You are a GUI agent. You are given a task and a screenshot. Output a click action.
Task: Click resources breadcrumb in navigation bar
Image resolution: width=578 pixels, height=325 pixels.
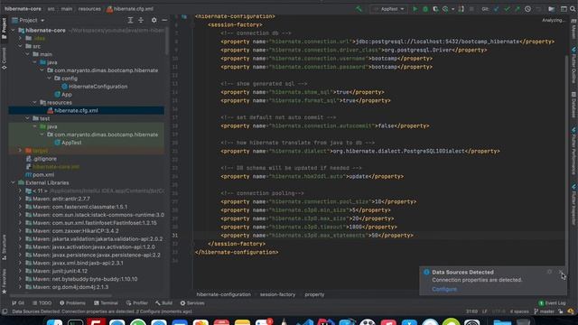89,9
